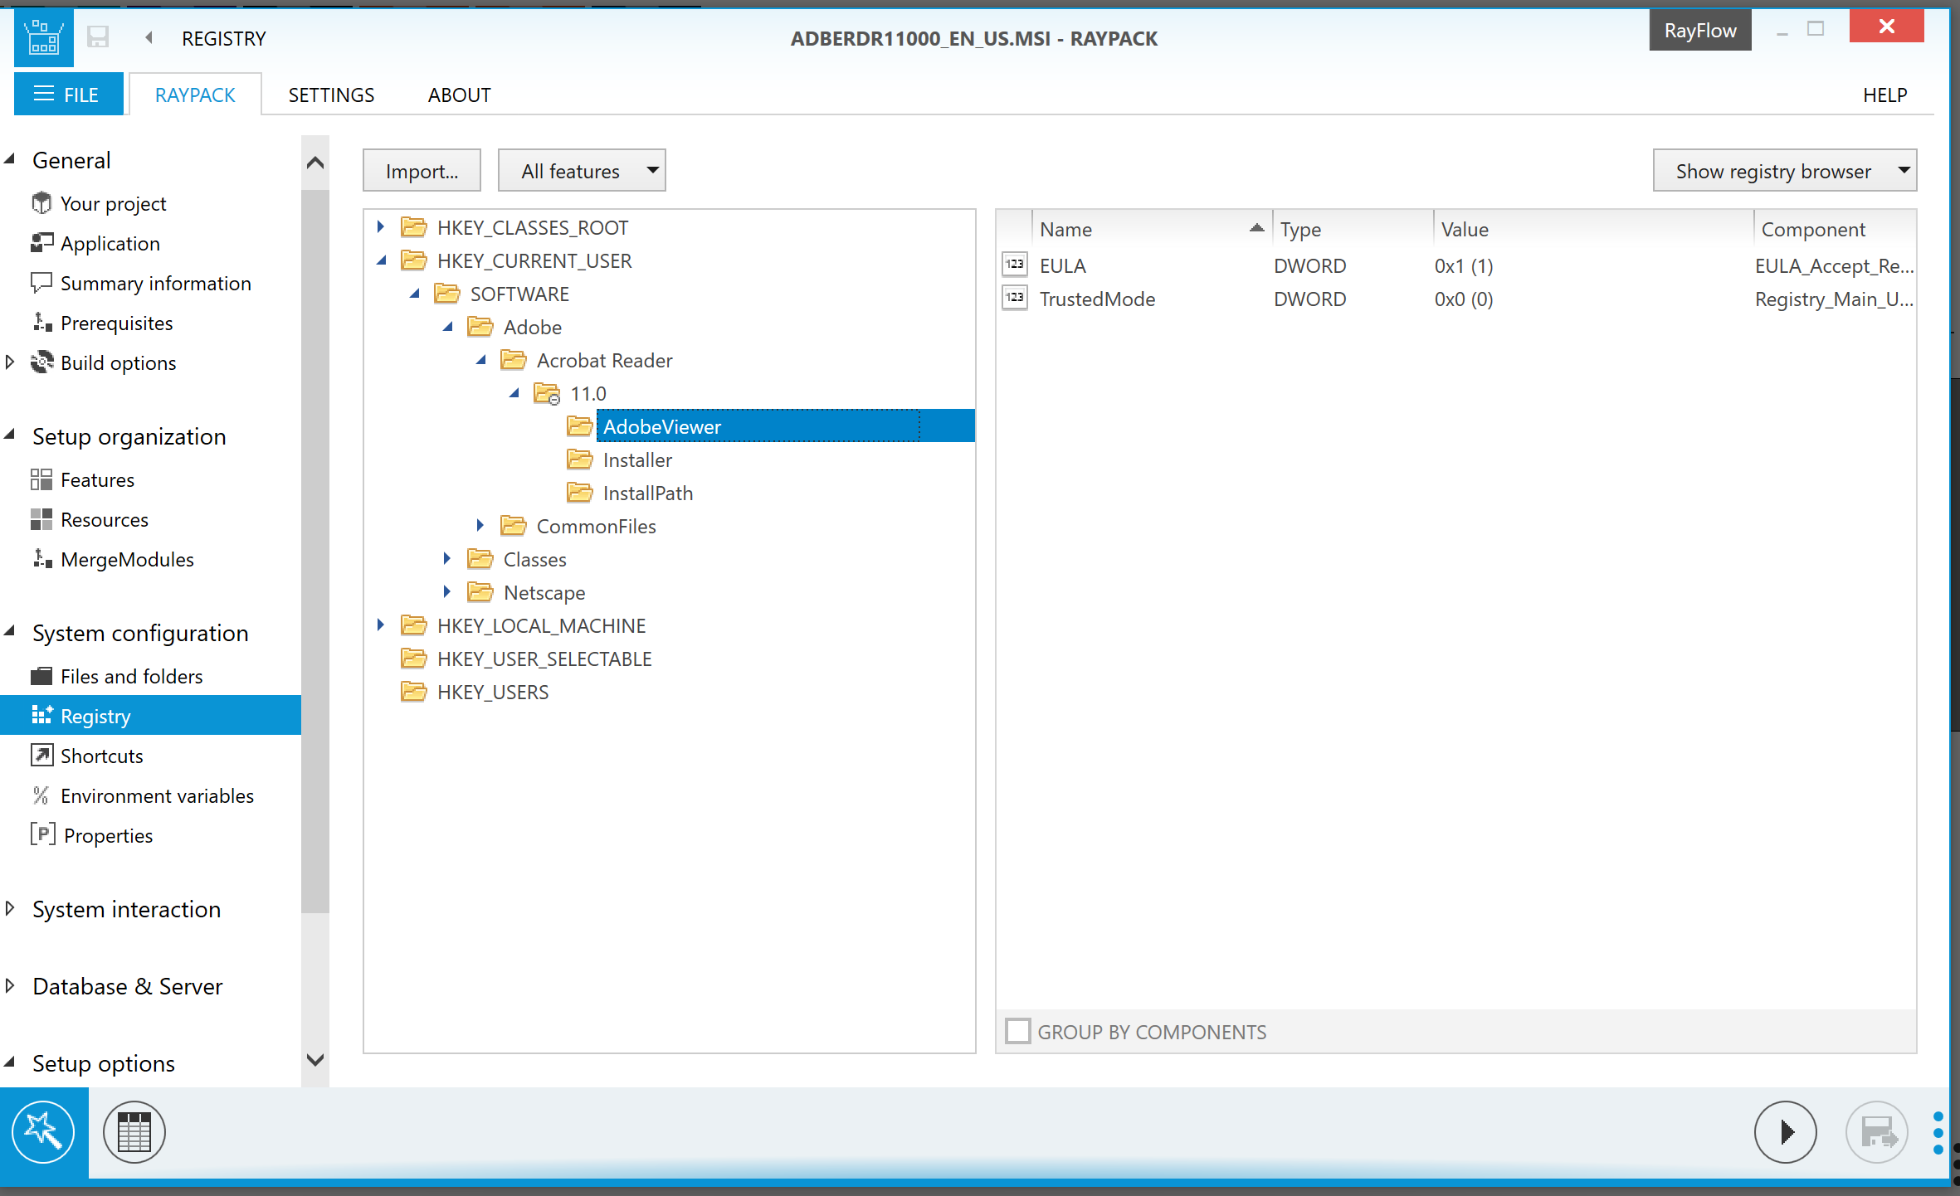The width and height of the screenshot is (1960, 1196).
Task: Select the Installer registry key
Action: (637, 459)
